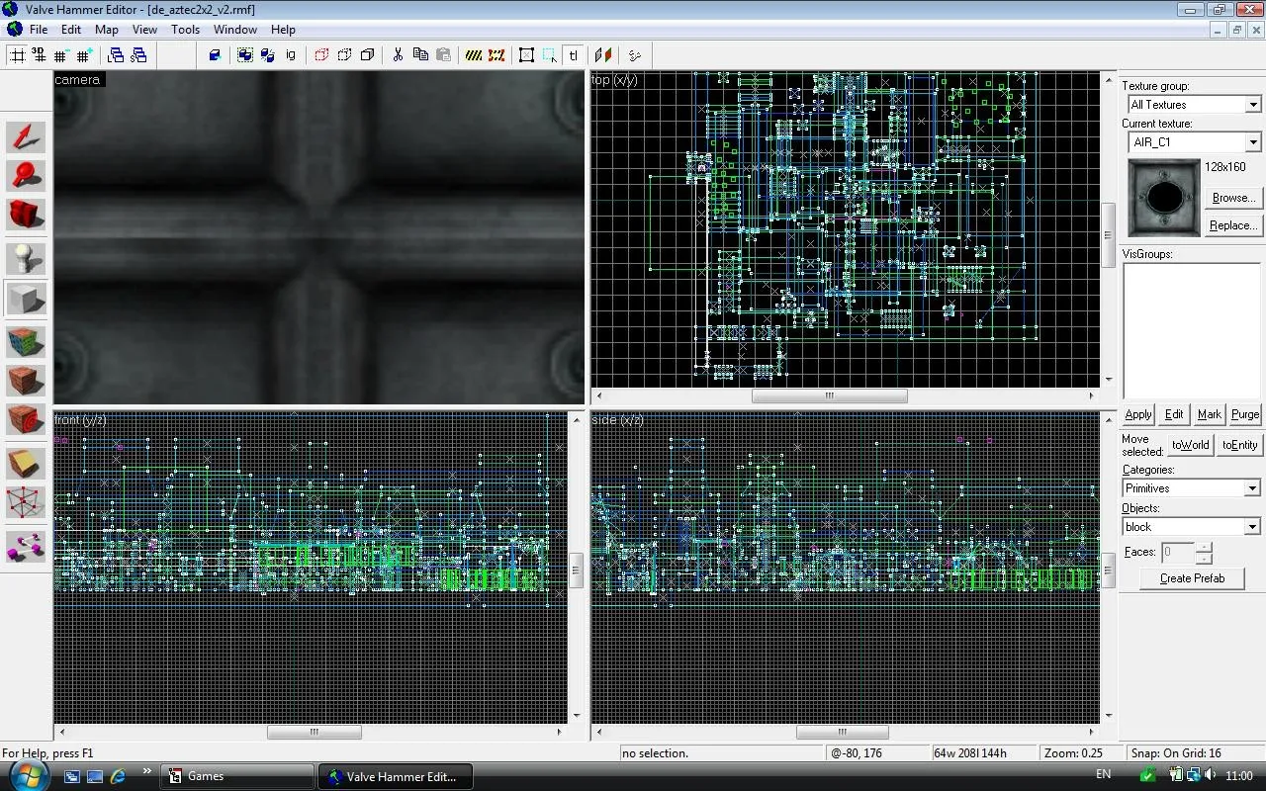Viewport: 1266px width, 791px height.
Task: Open the Texture group dropdown
Action: (1252, 105)
